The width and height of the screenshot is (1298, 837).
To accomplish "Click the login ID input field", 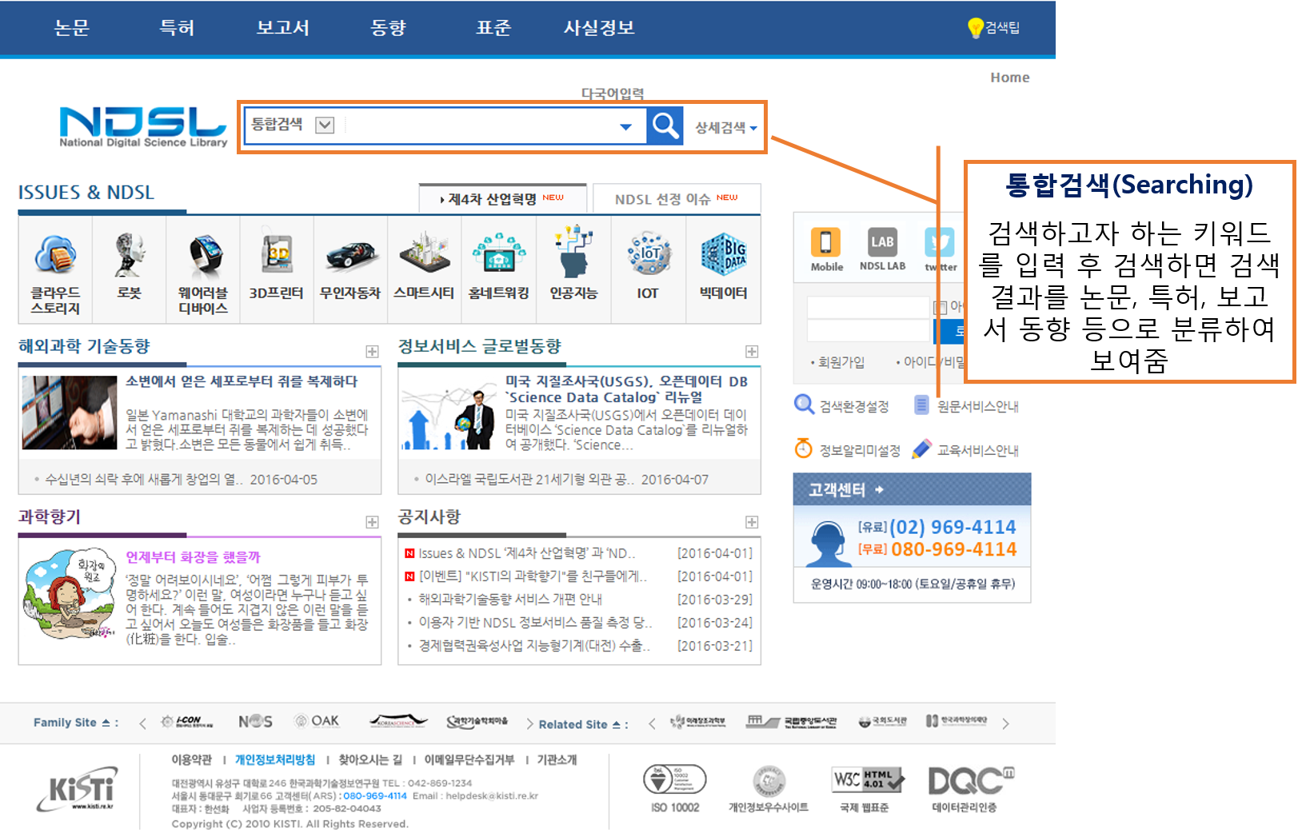I will (x=869, y=307).
